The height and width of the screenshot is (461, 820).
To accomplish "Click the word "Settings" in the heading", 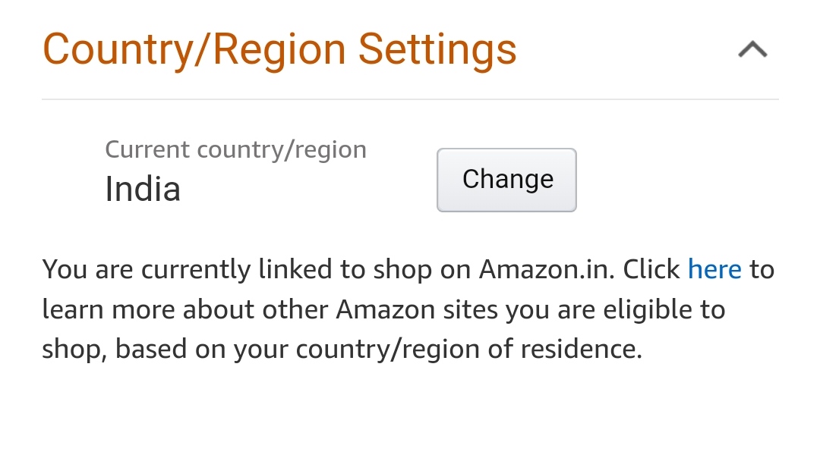I will (x=437, y=49).
